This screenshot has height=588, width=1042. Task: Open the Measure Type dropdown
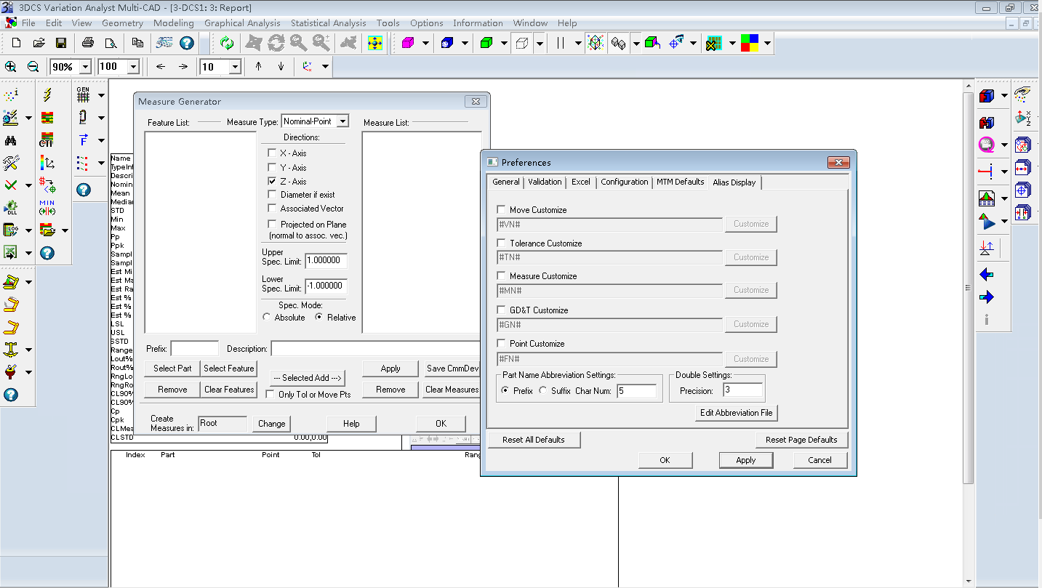(342, 121)
